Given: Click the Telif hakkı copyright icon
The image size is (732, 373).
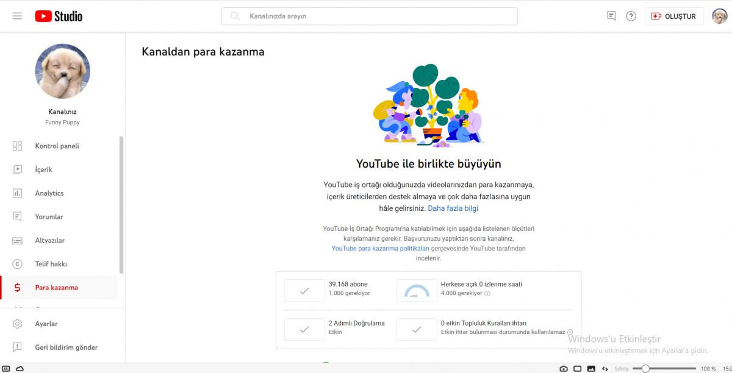Looking at the screenshot, I should pos(17,264).
